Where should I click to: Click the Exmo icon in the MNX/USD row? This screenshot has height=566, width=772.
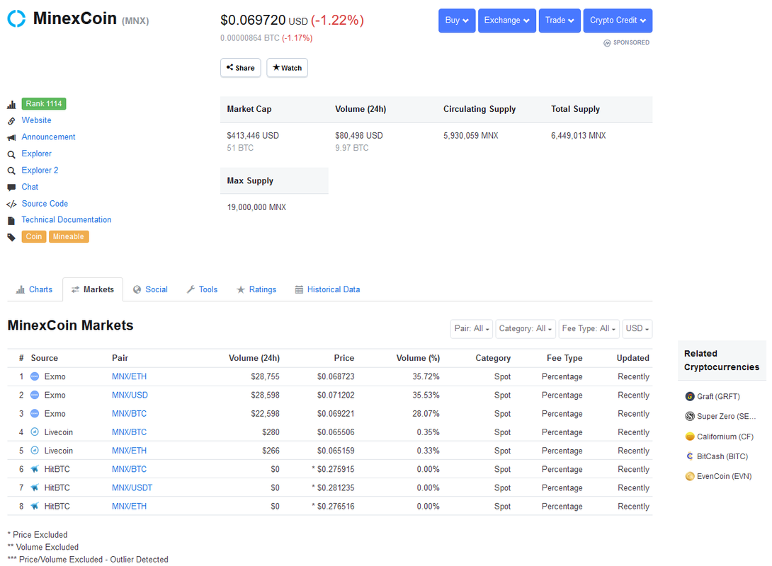[35, 395]
